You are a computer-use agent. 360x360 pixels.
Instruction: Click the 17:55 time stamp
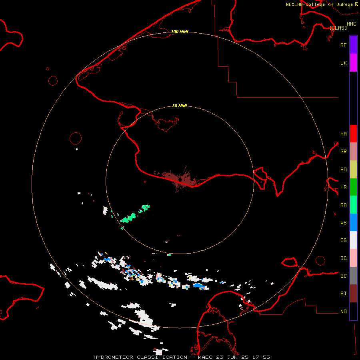261,357
